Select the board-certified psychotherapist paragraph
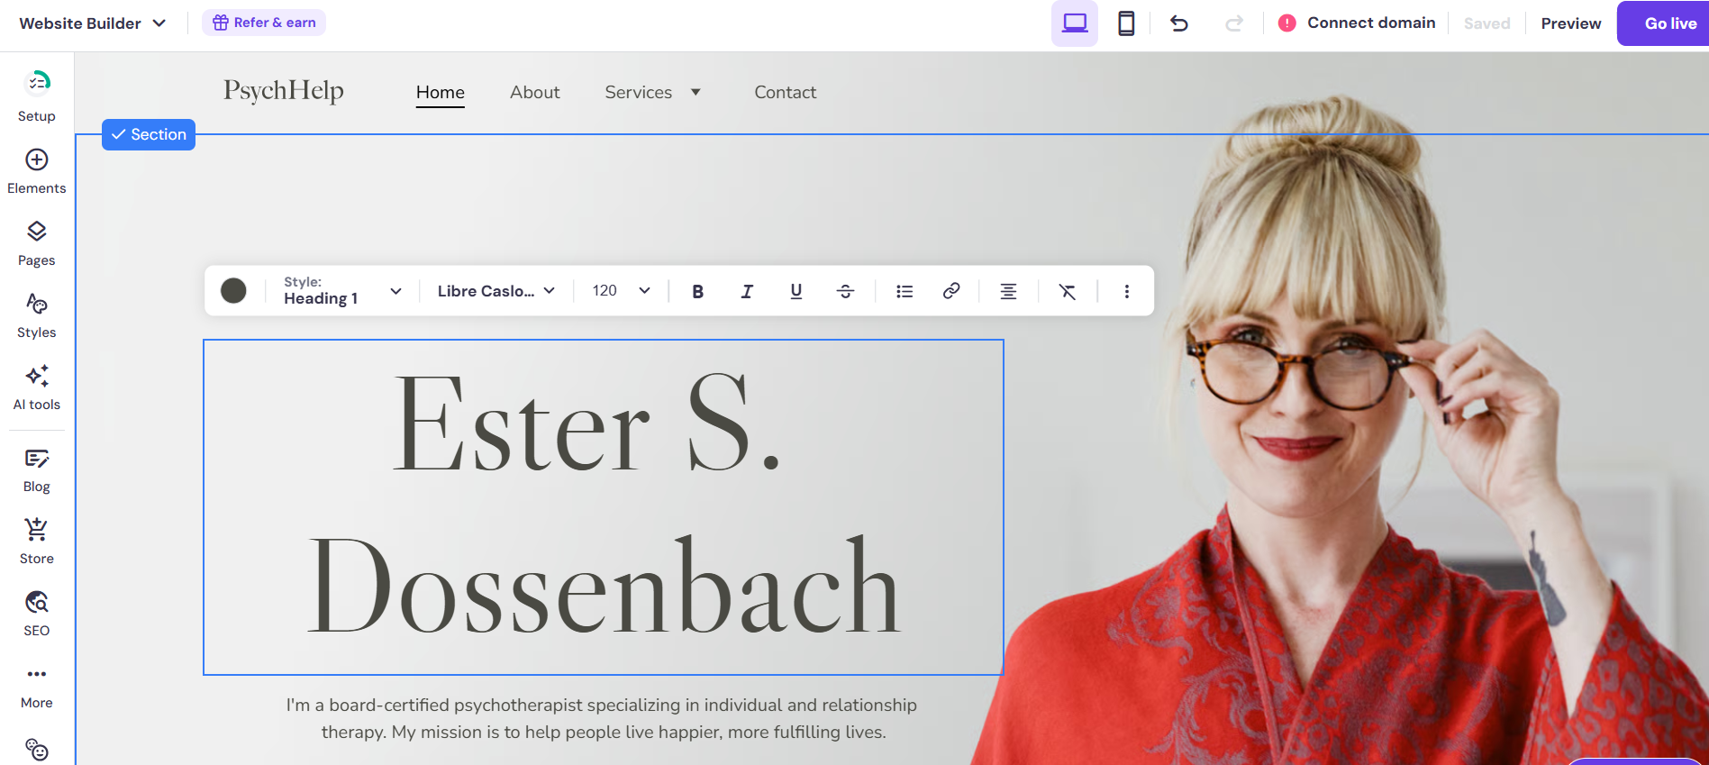This screenshot has width=1709, height=765. (x=603, y=718)
